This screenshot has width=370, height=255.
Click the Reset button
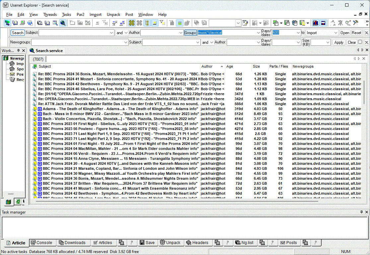pos(356,33)
